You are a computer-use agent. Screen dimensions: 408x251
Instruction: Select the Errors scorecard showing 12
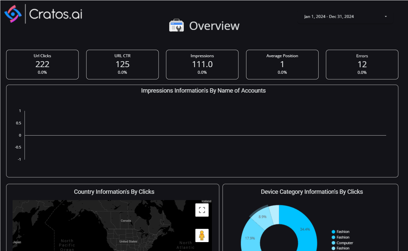(362, 64)
